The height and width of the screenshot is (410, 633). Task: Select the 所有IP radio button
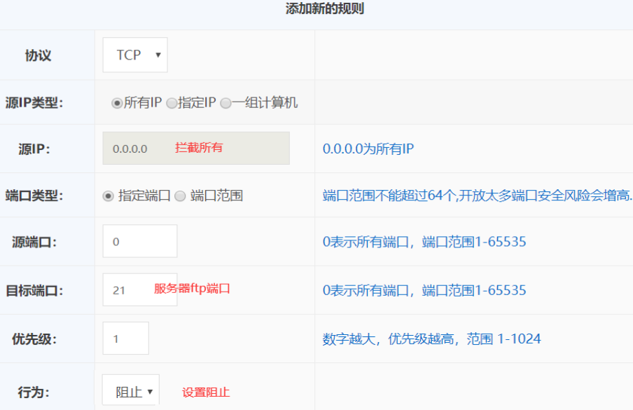(x=117, y=103)
